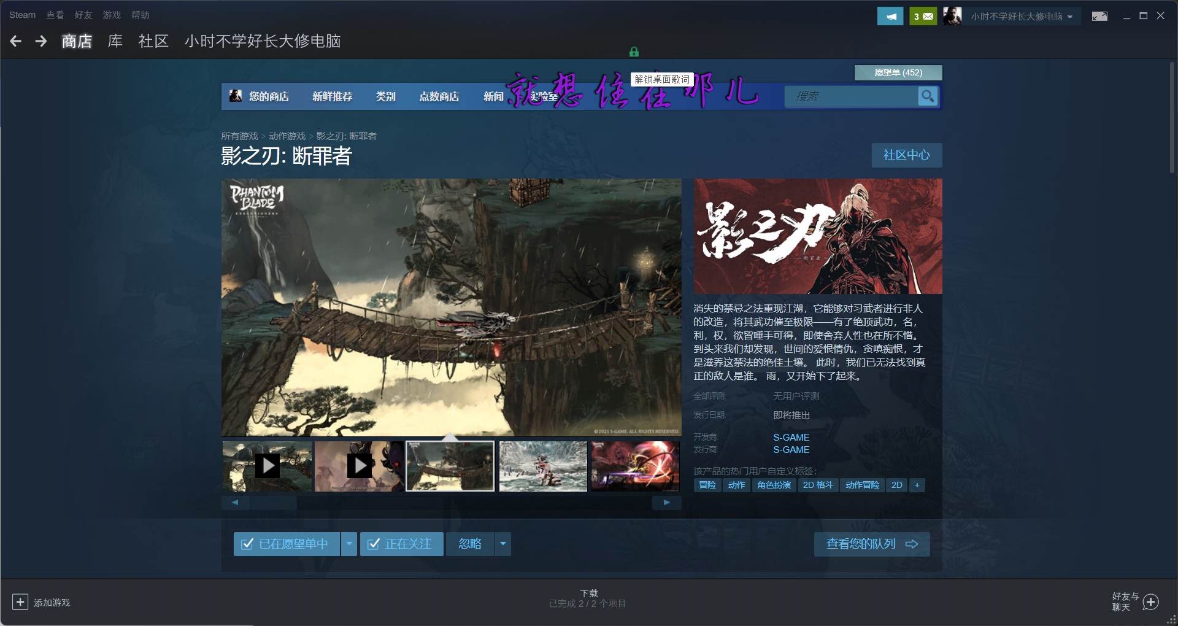Screen dimensions: 1178x626
Task: Open the green mail notifications button
Action: point(923,17)
